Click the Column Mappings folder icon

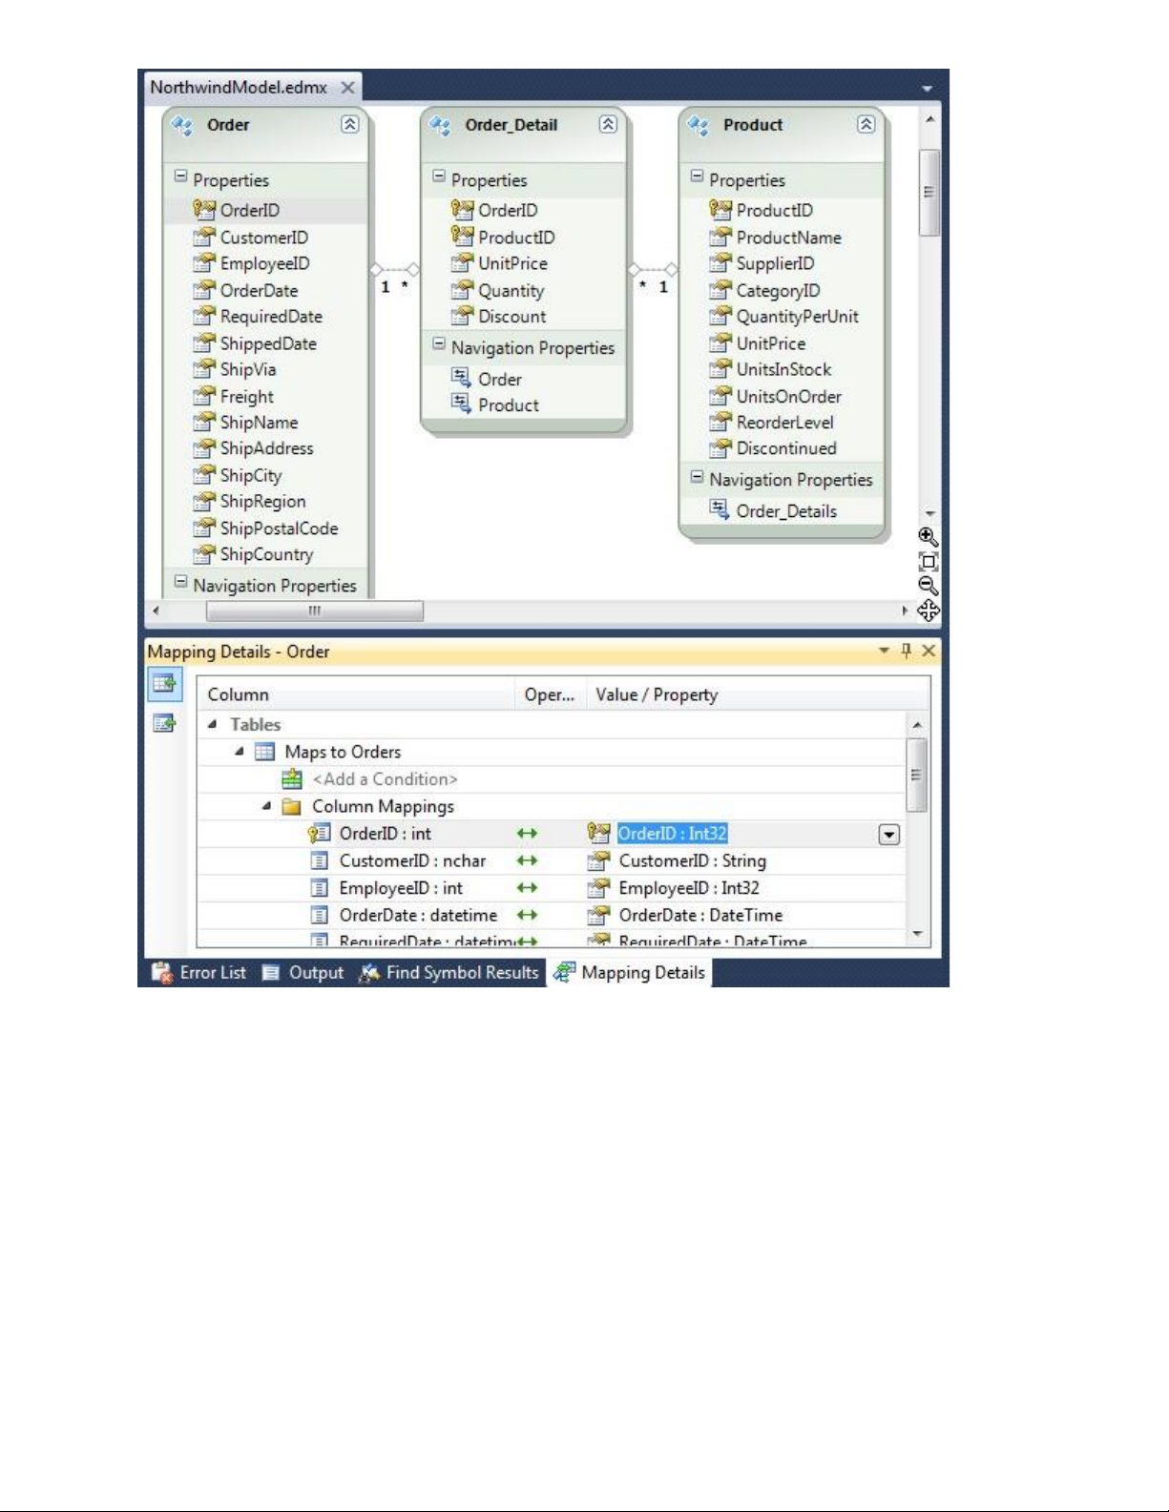click(292, 807)
